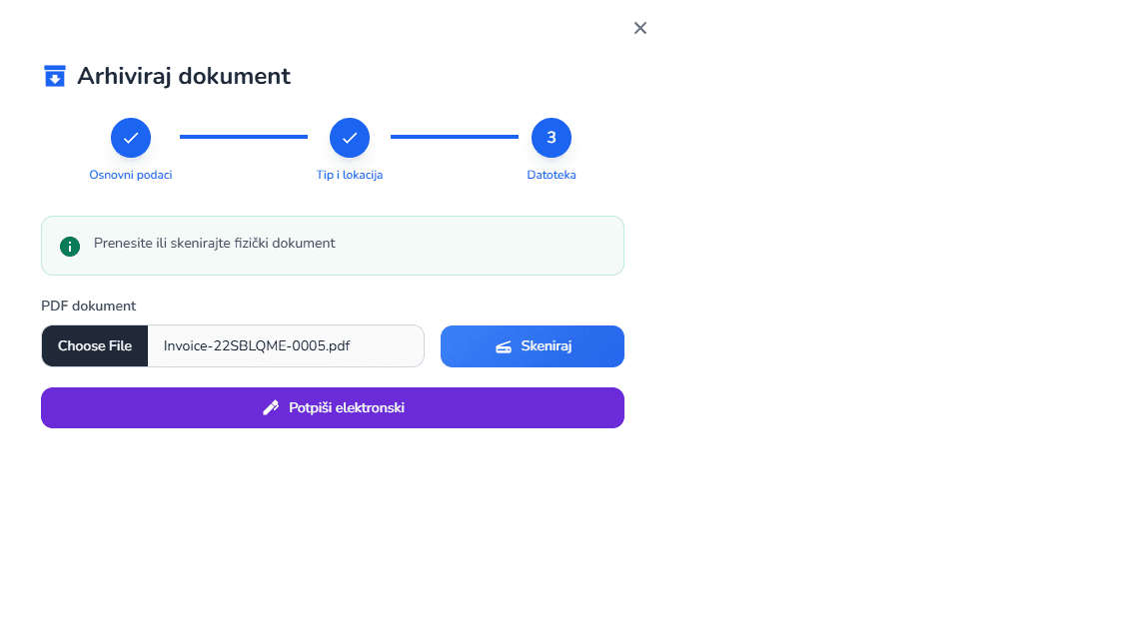Click the archive box icon beside the title
The width and height of the screenshot is (1145, 623).
[55, 76]
